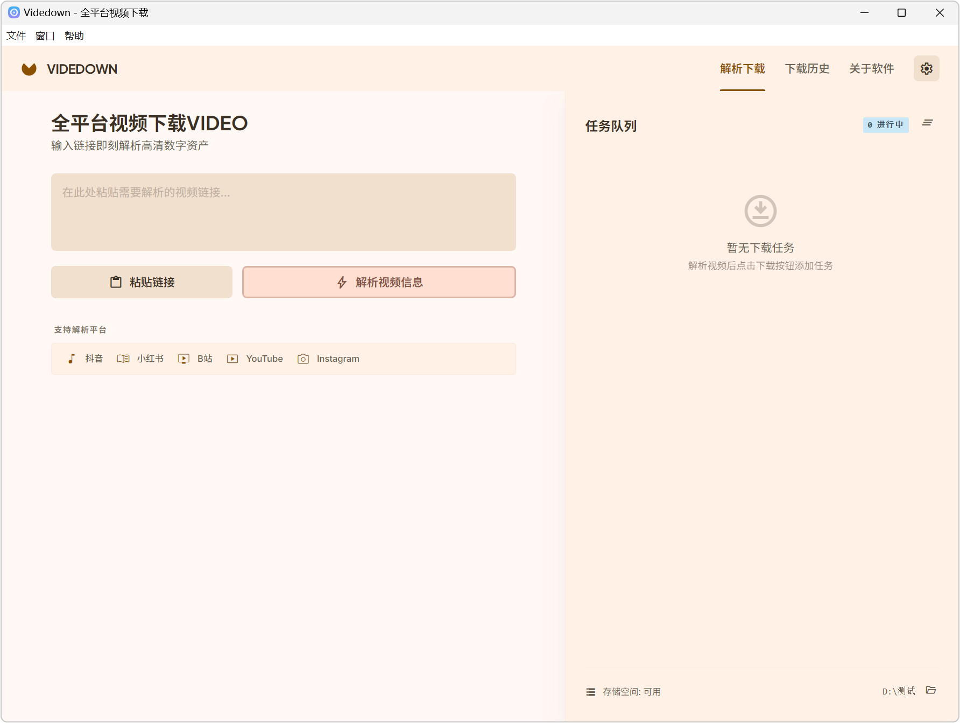
Task: Click the D:\测试 download path text
Action: (x=898, y=691)
